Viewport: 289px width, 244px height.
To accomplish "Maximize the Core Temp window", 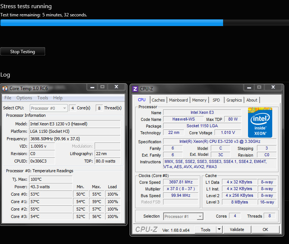I will (102, 87).
